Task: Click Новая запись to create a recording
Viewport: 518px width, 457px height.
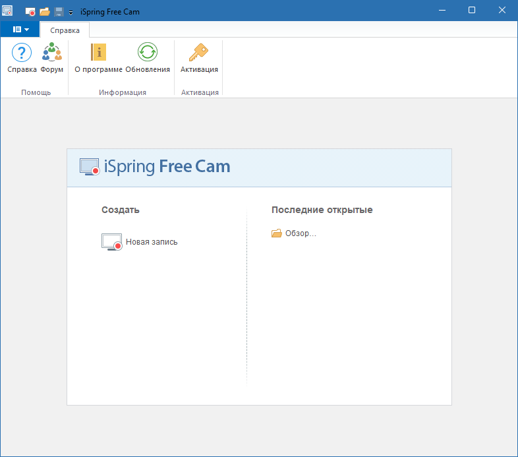Action: [140, 242]
